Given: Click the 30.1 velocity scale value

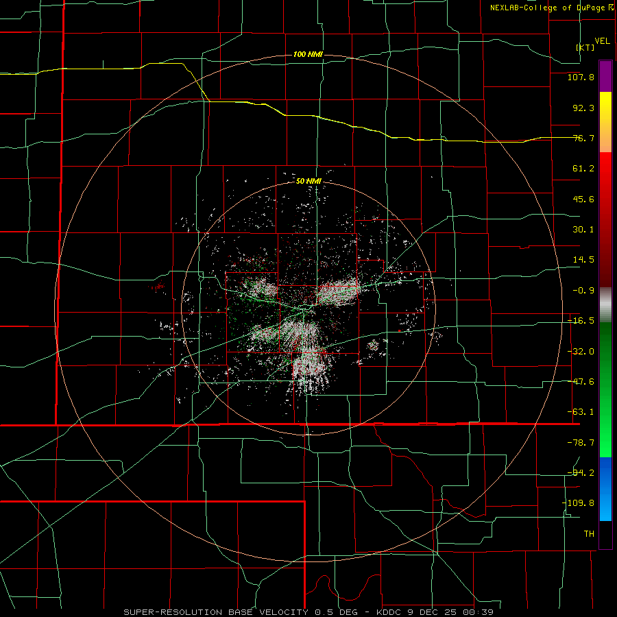Looking at the screenshot, I should pos(583,230).
